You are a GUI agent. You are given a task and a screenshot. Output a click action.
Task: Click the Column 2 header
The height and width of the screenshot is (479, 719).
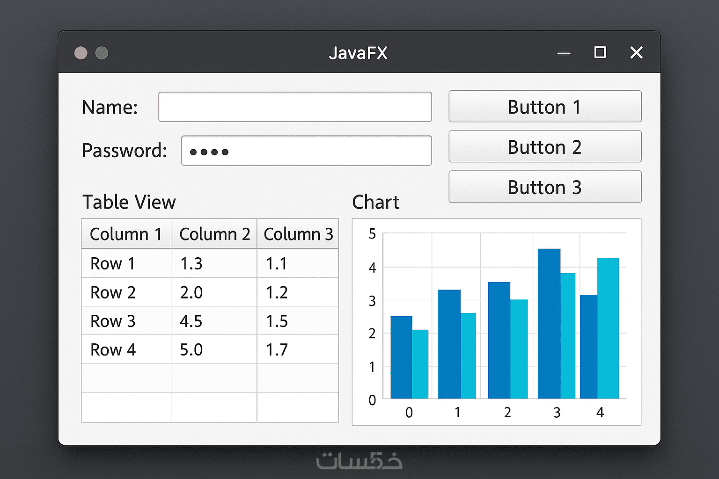(x=214, y=234)
